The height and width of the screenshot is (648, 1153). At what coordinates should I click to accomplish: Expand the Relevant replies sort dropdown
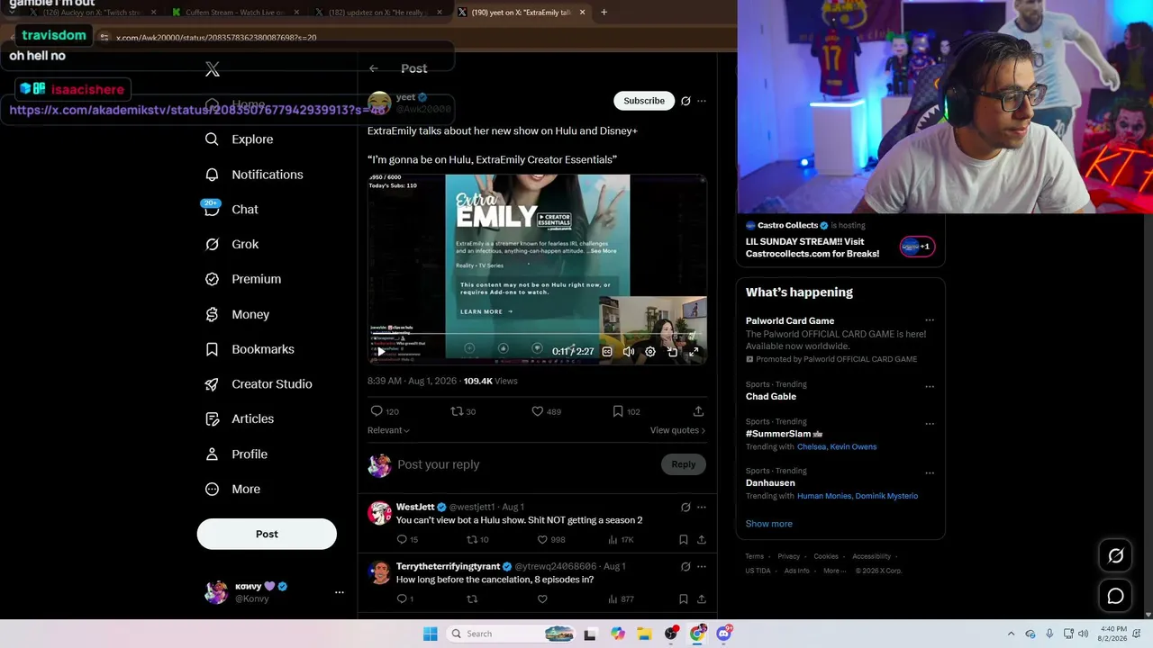388,430
